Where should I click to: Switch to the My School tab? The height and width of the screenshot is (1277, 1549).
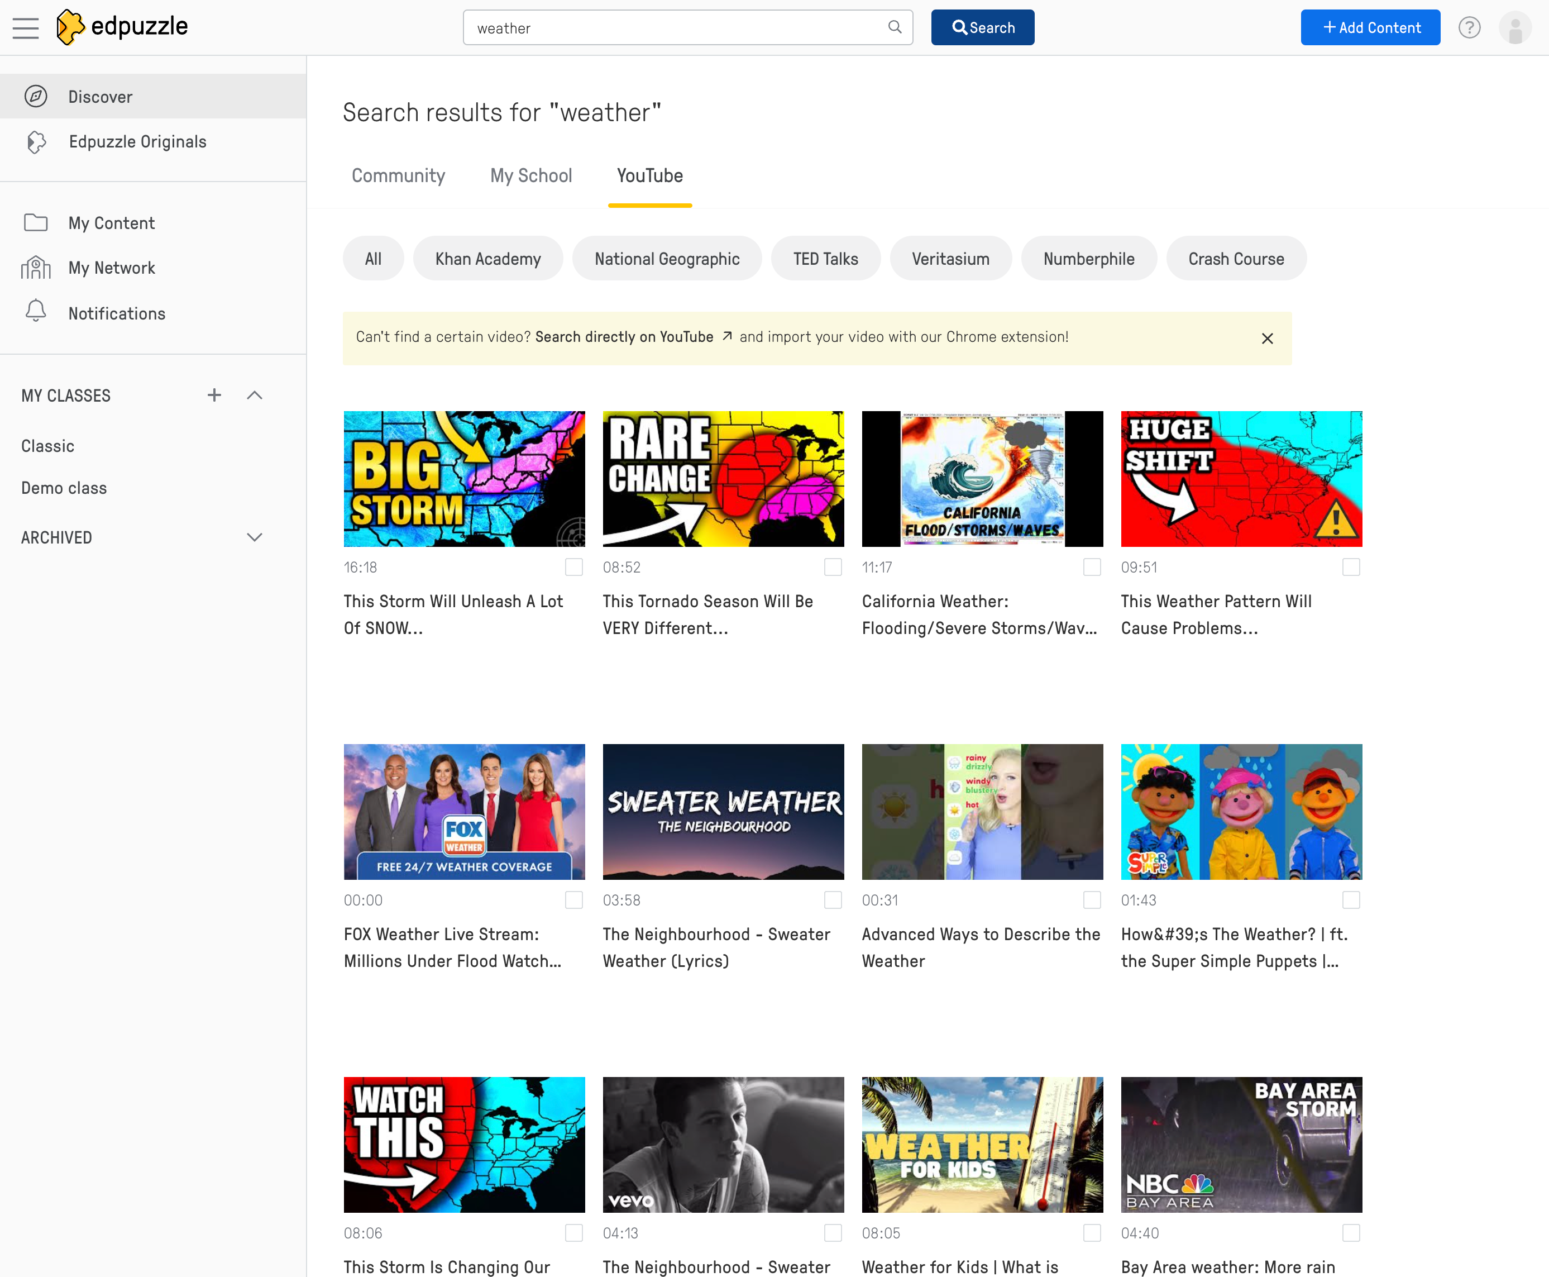[531, 176]
